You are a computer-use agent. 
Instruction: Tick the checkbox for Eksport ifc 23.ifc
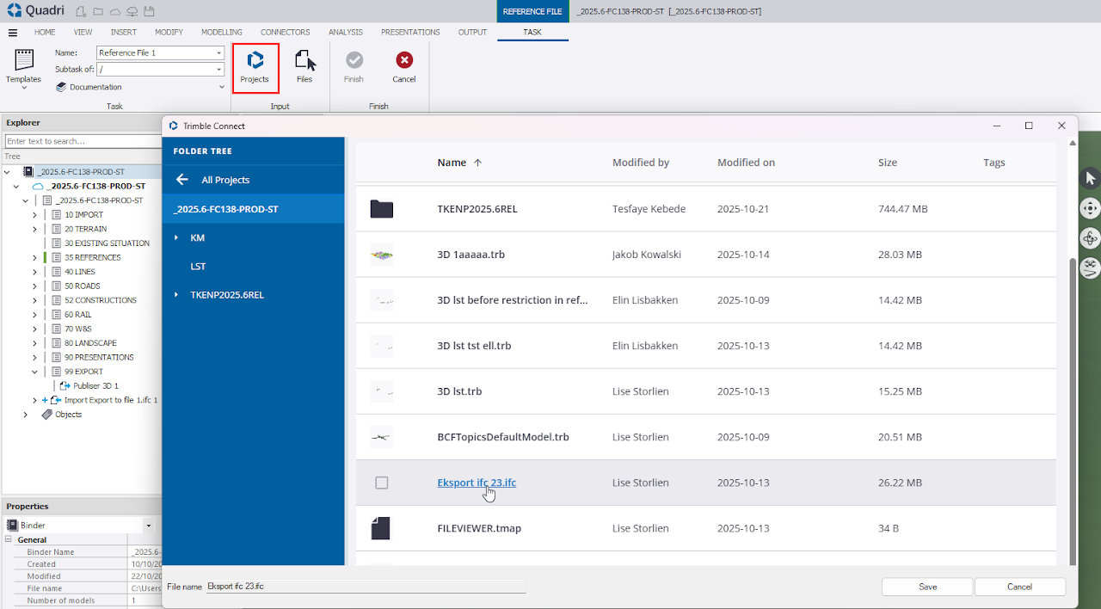click(x=382, y=483)
